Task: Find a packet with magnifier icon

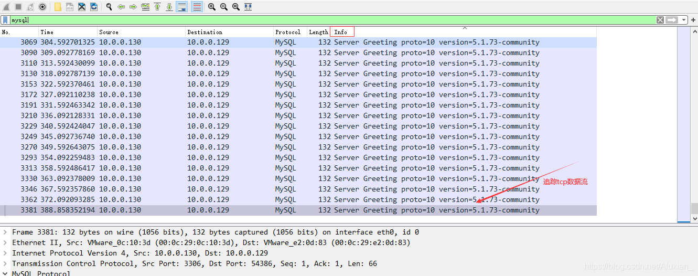Action: (109, 7)
